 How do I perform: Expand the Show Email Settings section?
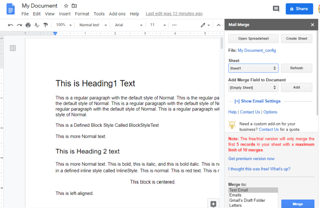(x=257, y=101)
